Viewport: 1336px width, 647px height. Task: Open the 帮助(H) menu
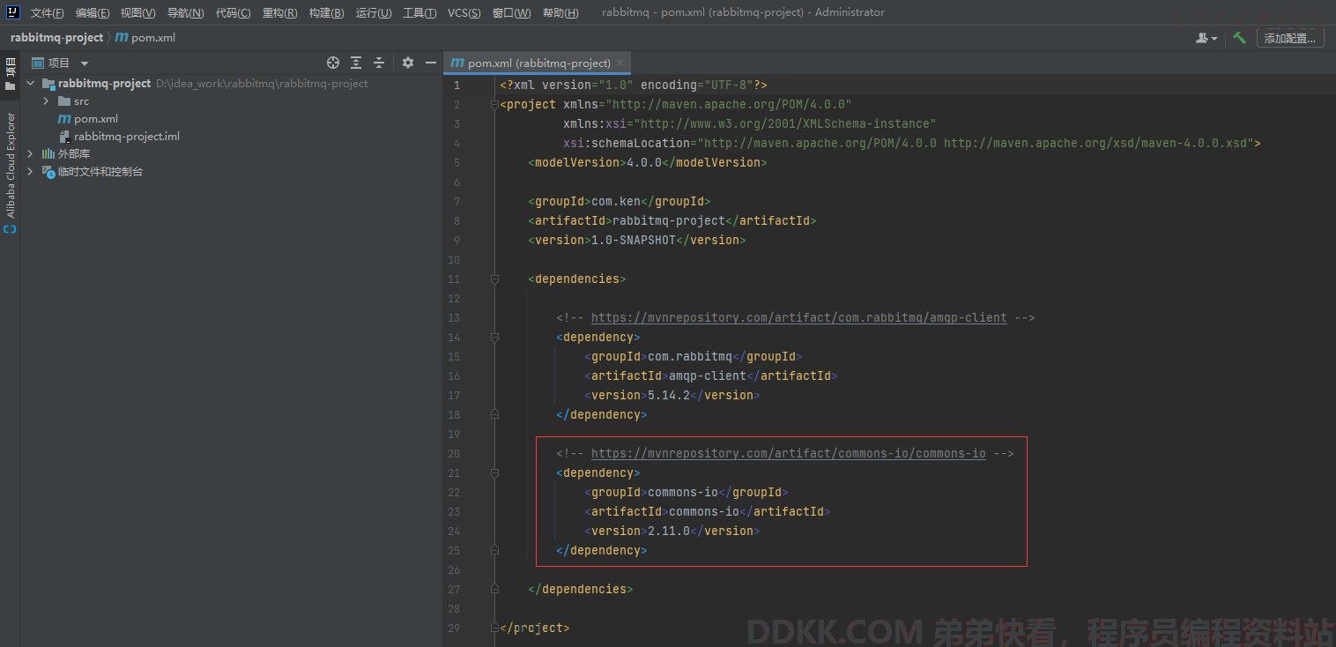click(x=560, y=12)
